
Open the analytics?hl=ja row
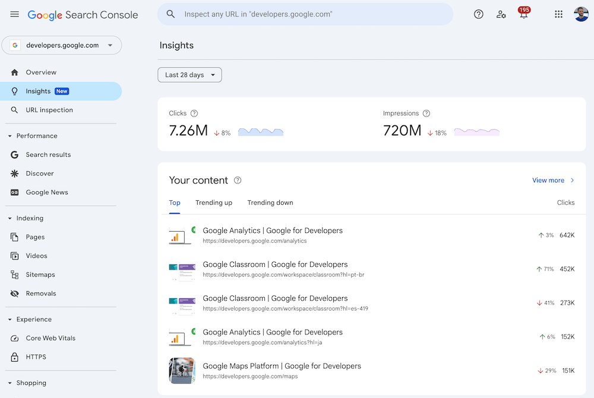click(x=372, y=337)
